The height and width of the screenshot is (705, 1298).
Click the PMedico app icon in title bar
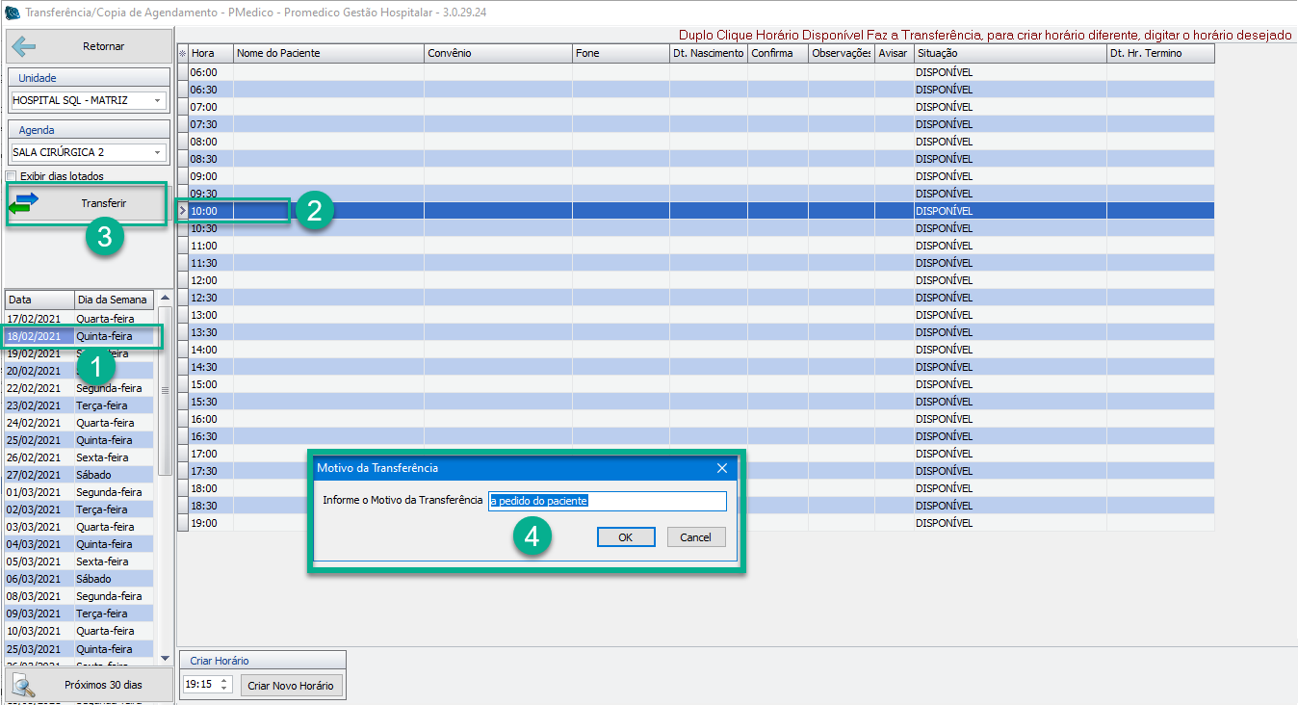pyautogui.click(x=12, y=12)
